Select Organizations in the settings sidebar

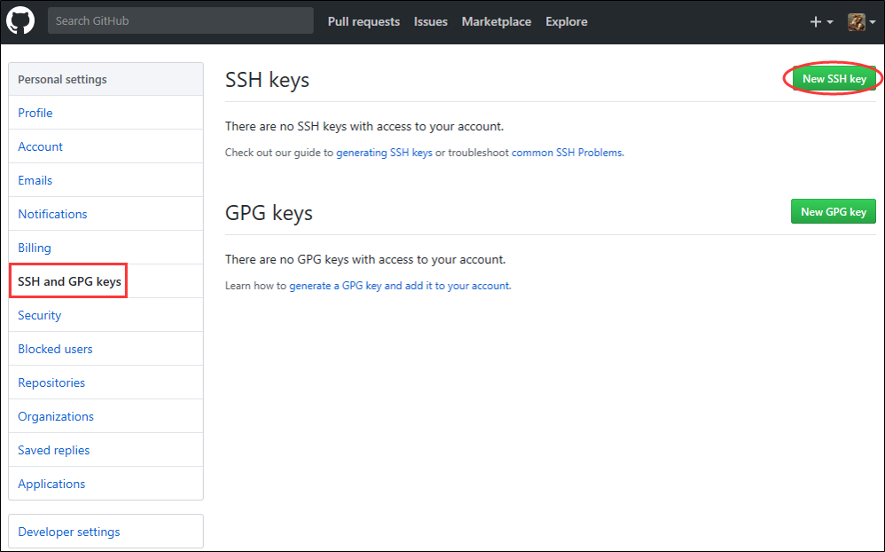[x=106, y=416]
